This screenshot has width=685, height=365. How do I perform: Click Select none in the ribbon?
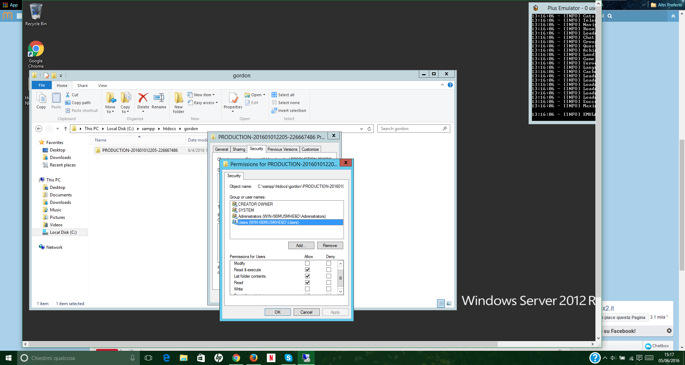pyautogui.click(x=285, y=103)
